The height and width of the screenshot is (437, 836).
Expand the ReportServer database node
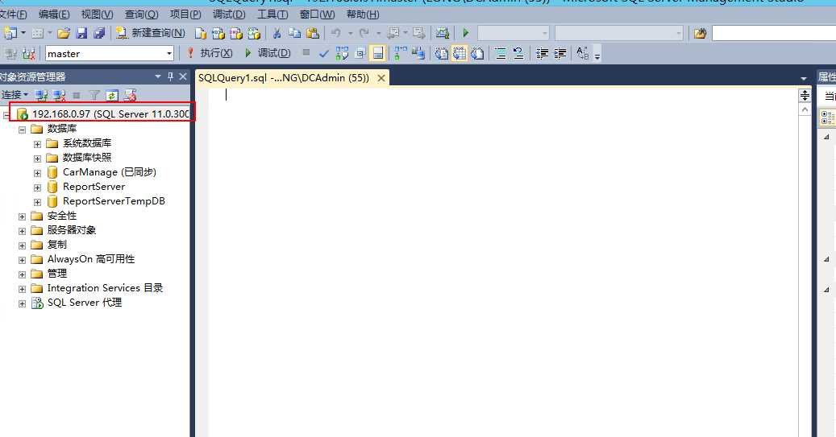tap(37, 188)
